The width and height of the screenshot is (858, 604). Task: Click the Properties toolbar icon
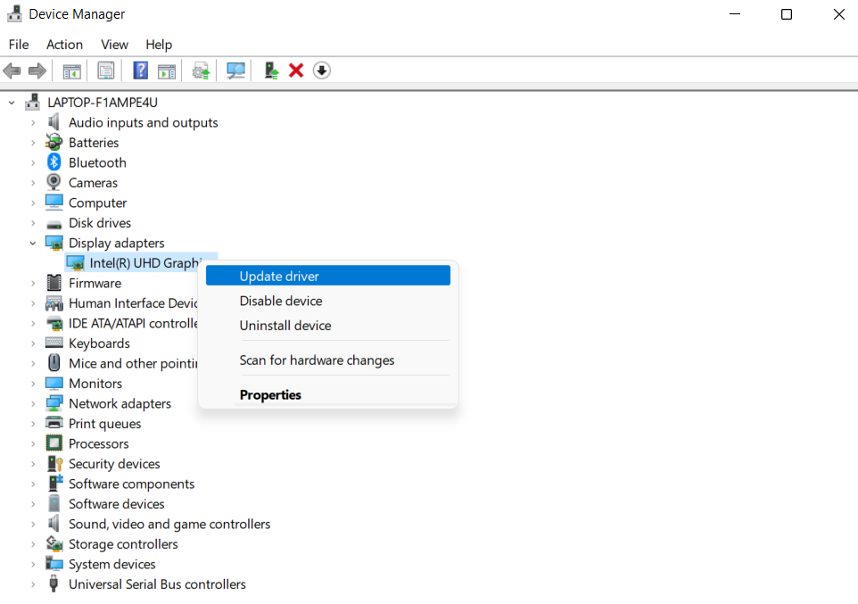coord(105,70)
